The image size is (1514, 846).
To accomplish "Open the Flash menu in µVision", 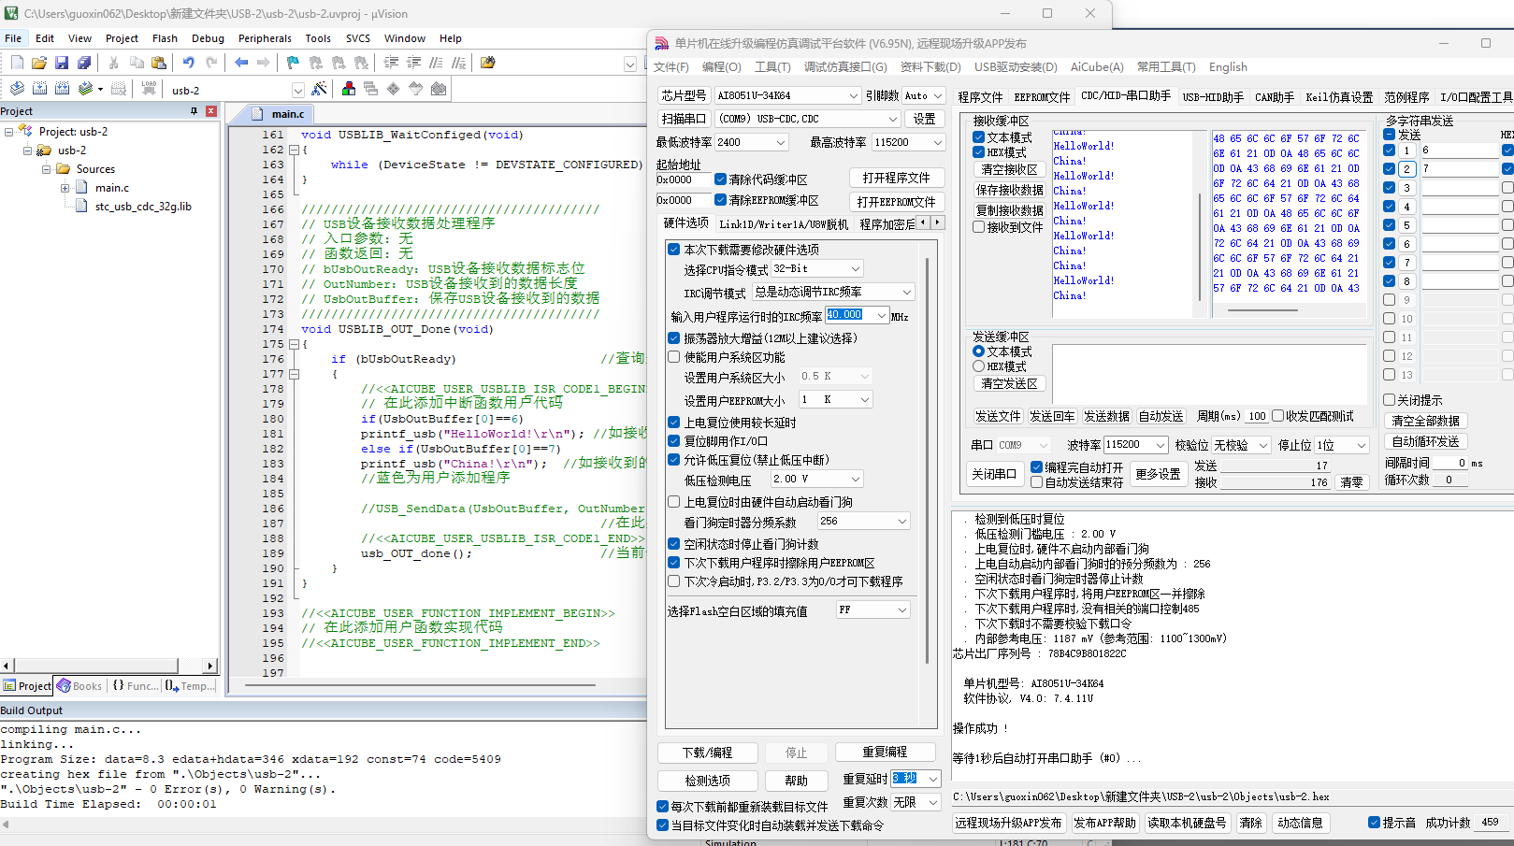I will pos(165,38).
